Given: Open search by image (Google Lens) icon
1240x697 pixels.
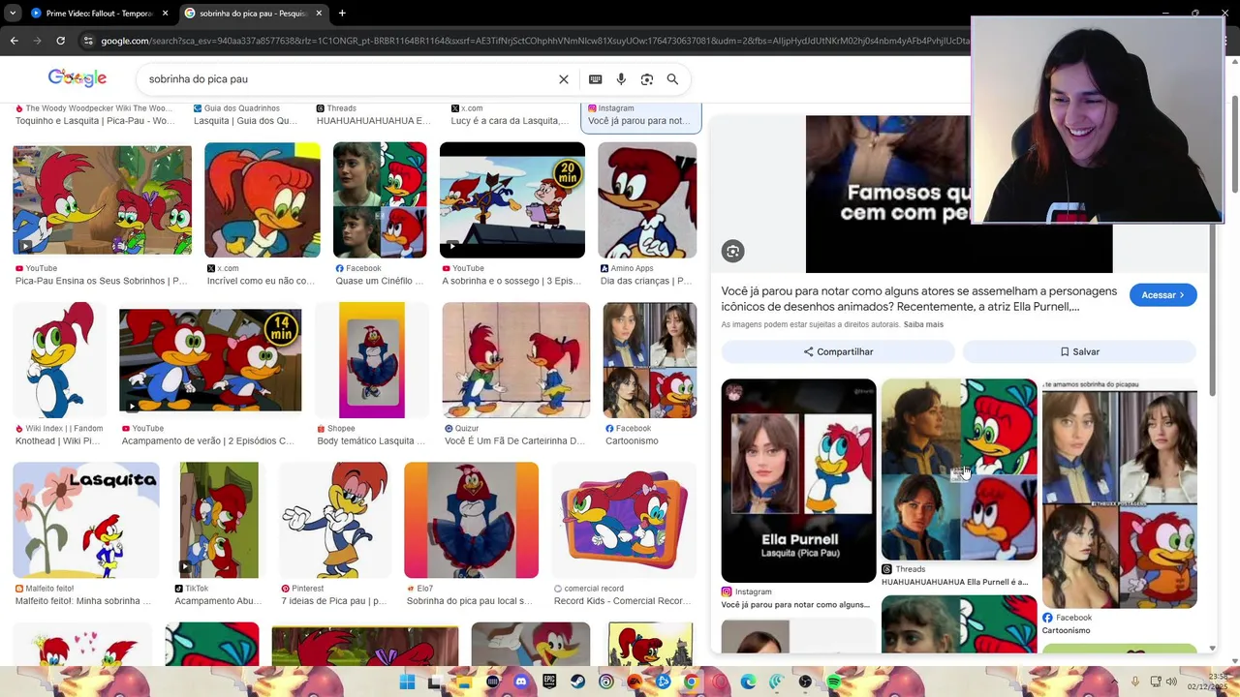Looking at the screenshot, I should (x=647, y=79).
